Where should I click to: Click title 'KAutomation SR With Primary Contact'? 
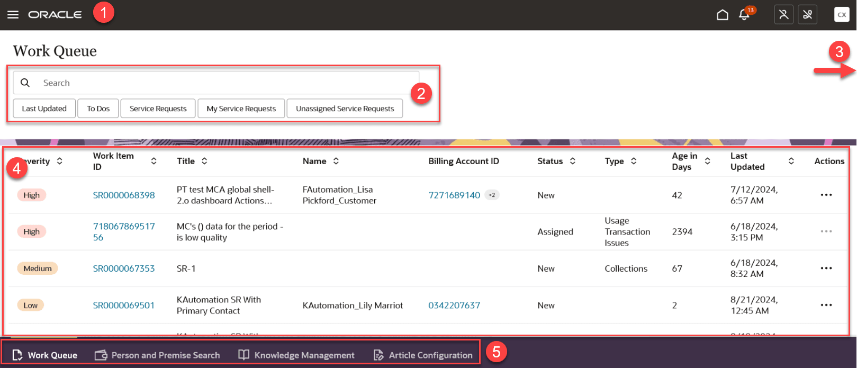(219, 305)
